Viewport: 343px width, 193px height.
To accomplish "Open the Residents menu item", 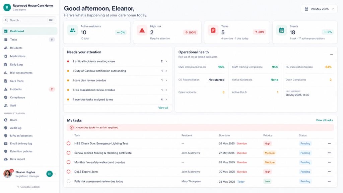I will click(x=29, y=48).
